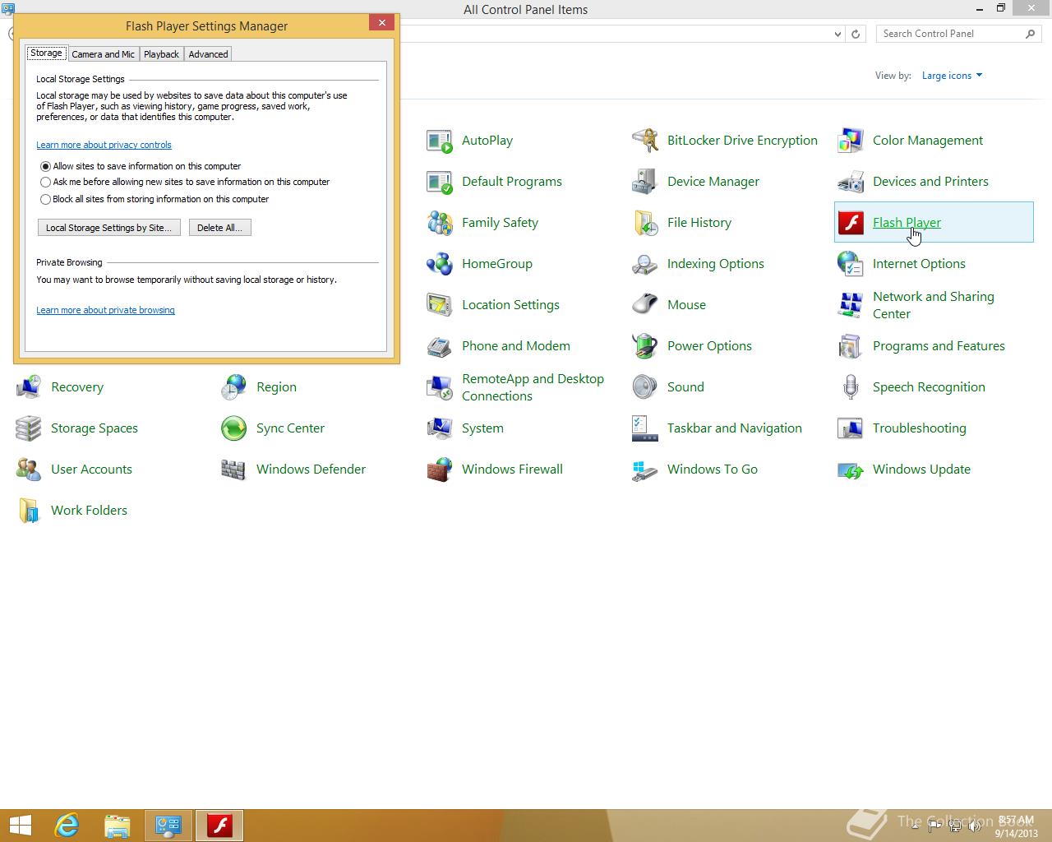Open the File History icon
The image size is (1052, 842).
point(645,223)
